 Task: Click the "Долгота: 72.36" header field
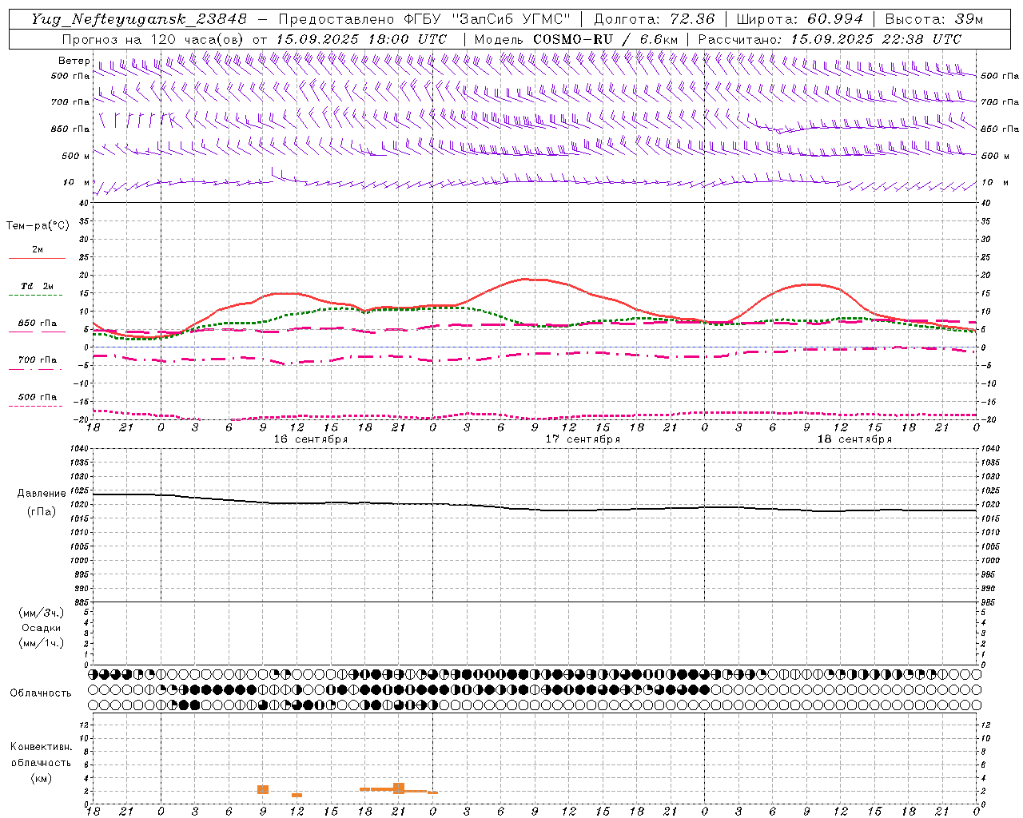(654, 19)
